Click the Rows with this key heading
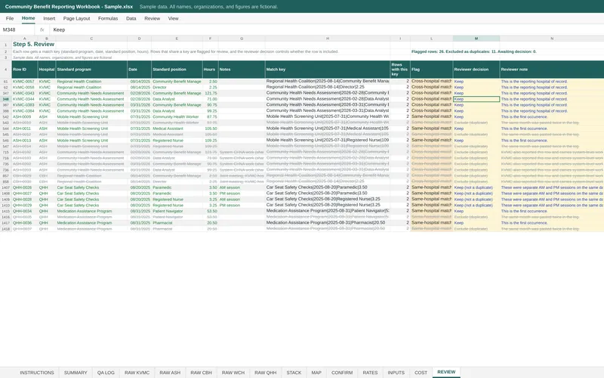This screenshot has height=378, width=604. [x=400, y=70]
